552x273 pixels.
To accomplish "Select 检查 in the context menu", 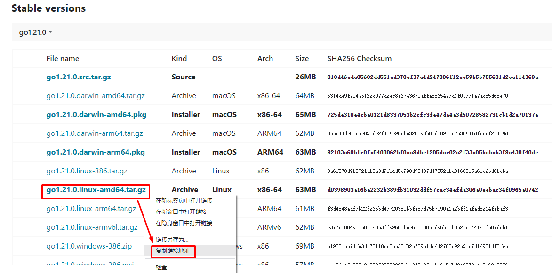I will click(x=161, y=267).
